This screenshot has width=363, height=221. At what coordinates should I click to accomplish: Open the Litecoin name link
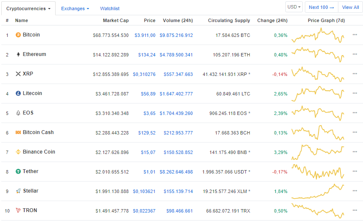32,93
